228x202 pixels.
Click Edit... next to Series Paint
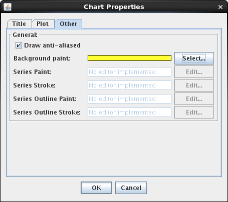coord(194,72)
